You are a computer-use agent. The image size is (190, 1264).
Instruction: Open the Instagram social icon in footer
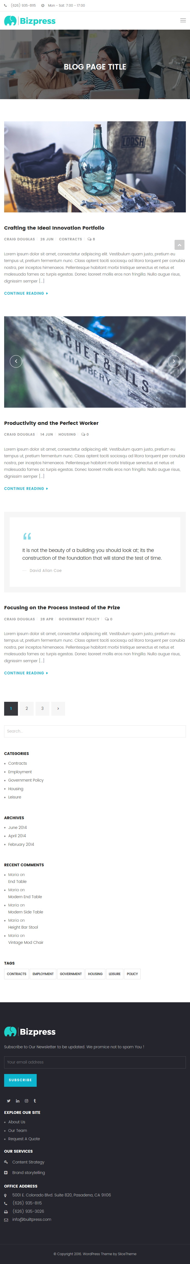[26, 1101]
